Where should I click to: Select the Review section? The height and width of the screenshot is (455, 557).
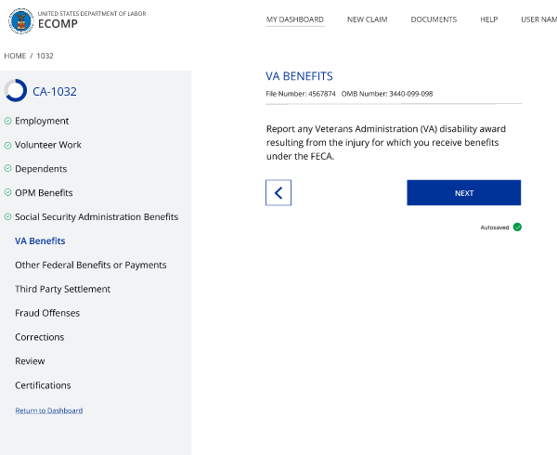[30, 361]
